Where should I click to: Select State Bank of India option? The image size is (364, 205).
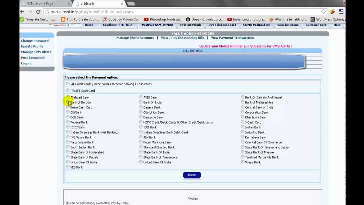click(141, 152)
